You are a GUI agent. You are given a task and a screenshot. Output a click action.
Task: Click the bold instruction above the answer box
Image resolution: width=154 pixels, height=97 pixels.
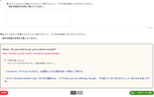tap(27, 7)
